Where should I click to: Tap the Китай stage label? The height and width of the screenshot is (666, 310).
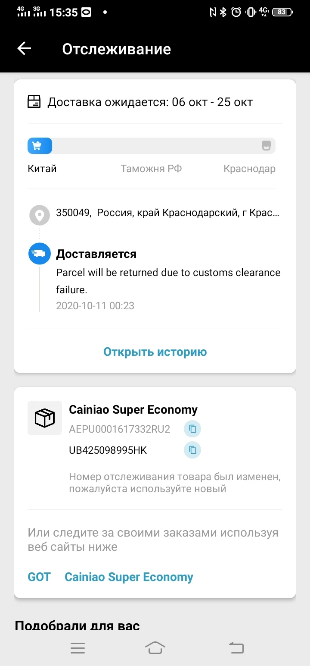tap(42, 169)
